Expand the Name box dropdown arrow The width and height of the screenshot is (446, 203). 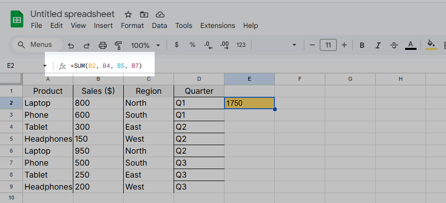[x=45, y=66]
